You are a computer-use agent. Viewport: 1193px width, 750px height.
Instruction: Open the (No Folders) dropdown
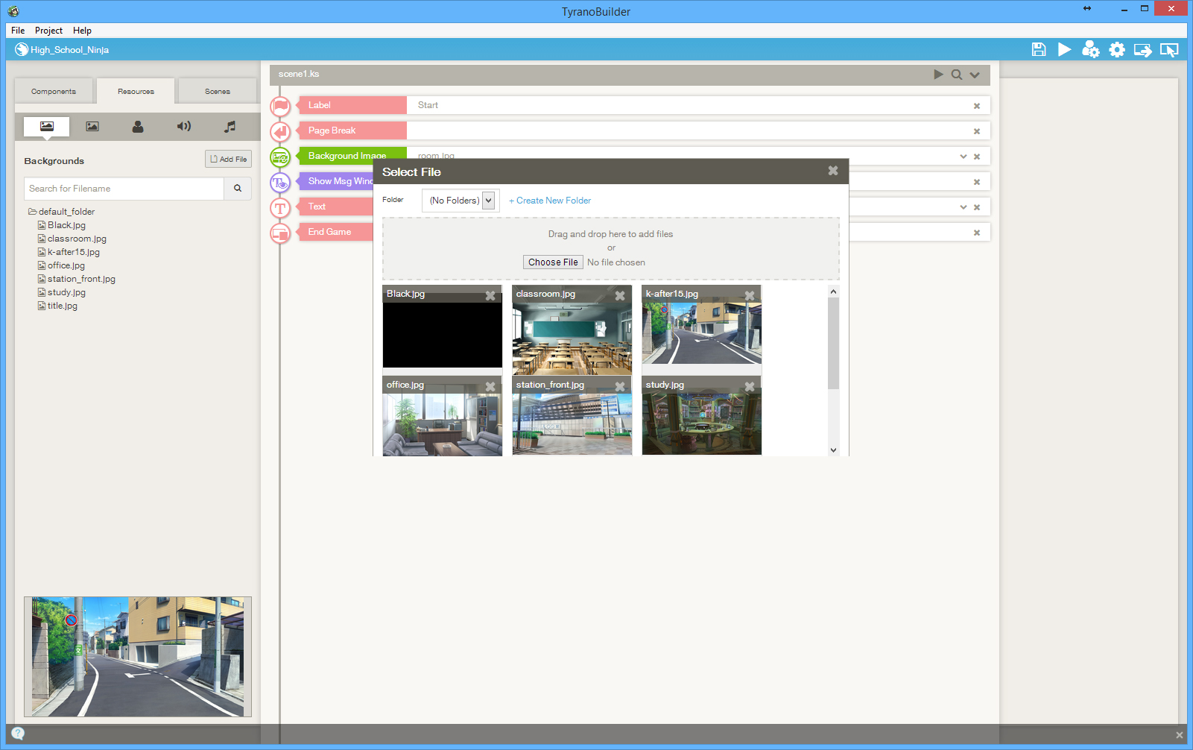(x=460, y=200)
